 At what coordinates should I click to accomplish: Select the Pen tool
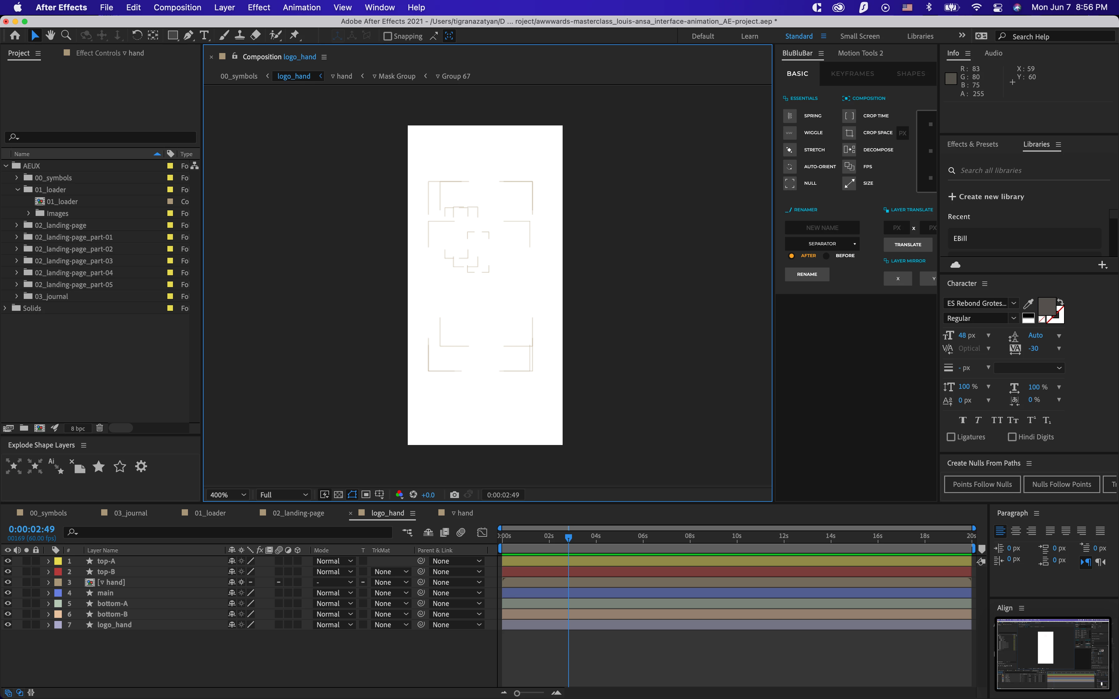click(188, 36)
